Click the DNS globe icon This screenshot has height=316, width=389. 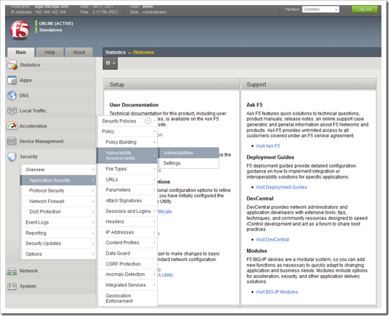pos(12,95)
